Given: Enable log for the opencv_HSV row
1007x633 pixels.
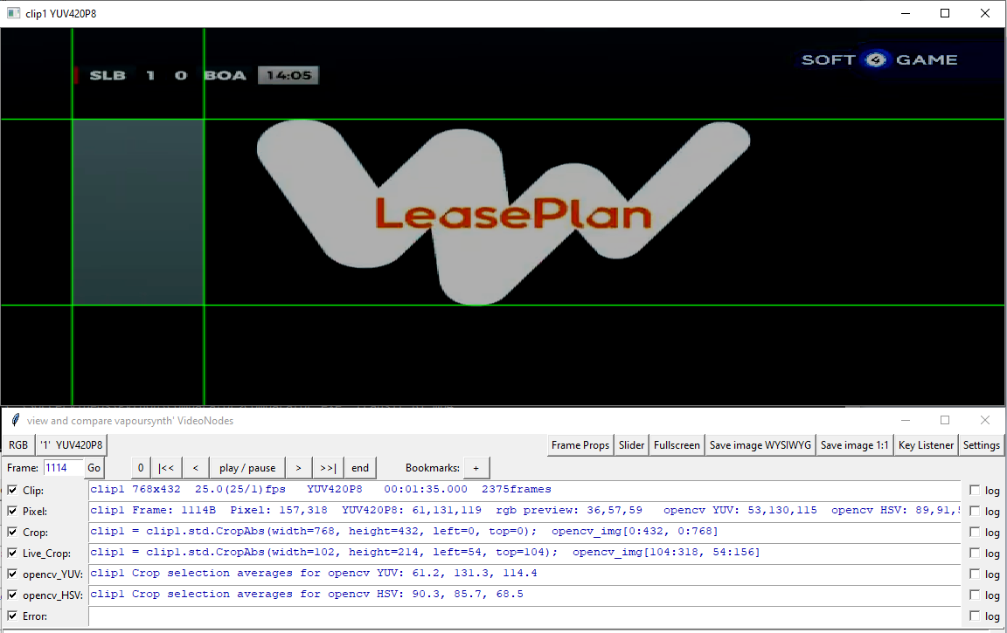Looking at the screenshot, I should pyautogui.click(x=975, y=595).
